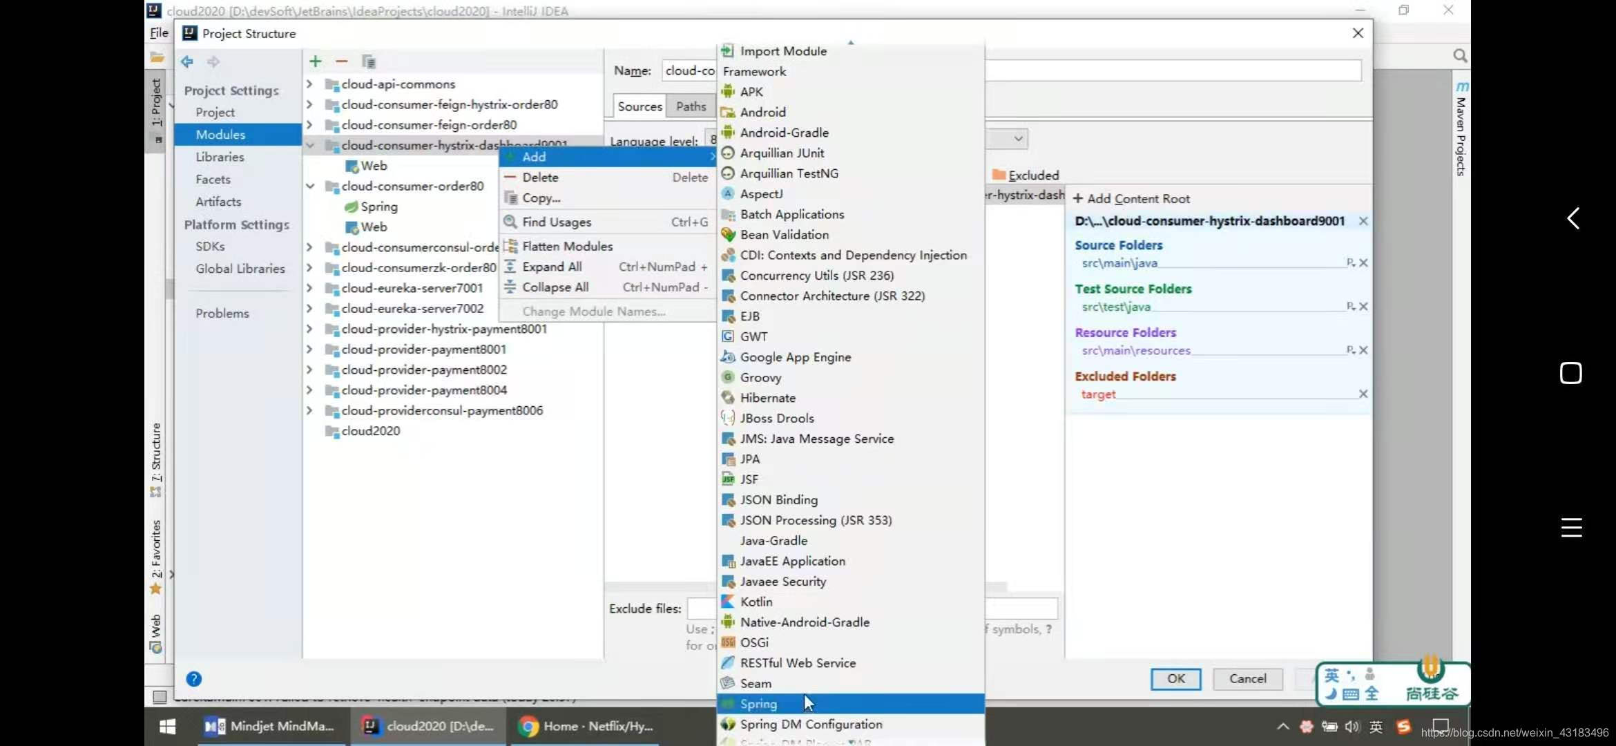Click the back navigation arrow icon
1616x746 pixels.
point(187,61)
